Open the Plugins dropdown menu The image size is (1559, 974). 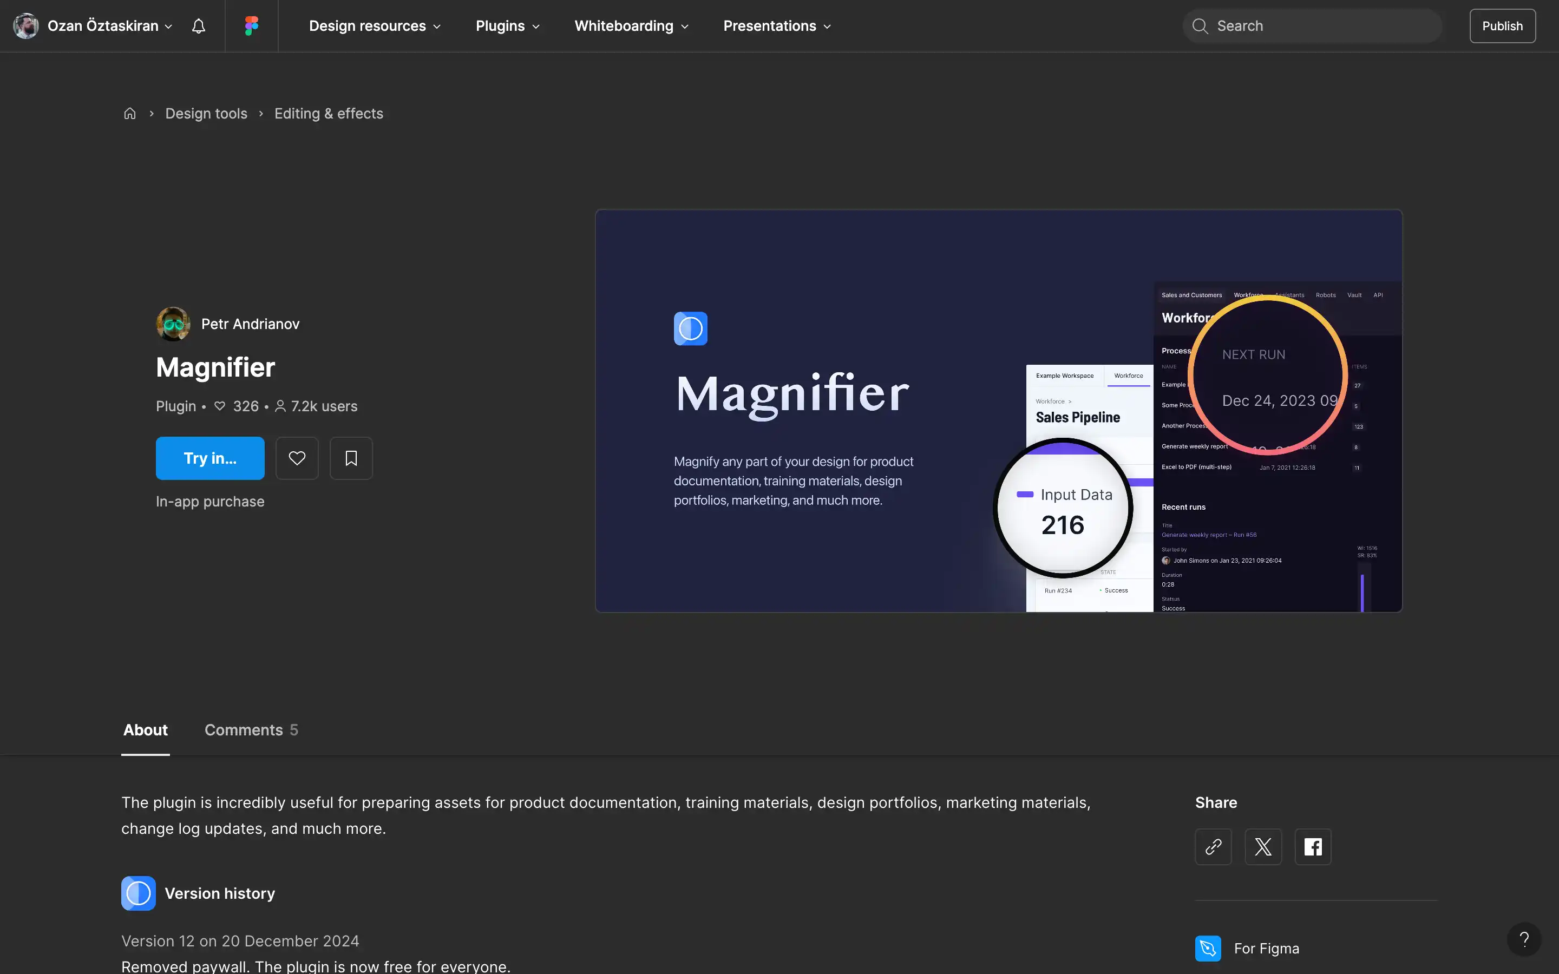[x=508, y=26]
